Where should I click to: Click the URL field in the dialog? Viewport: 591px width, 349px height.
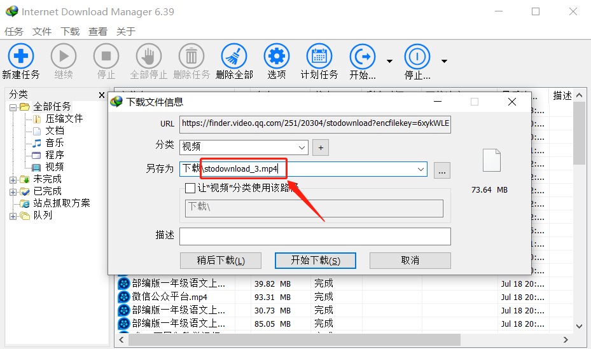coord(315,124)
